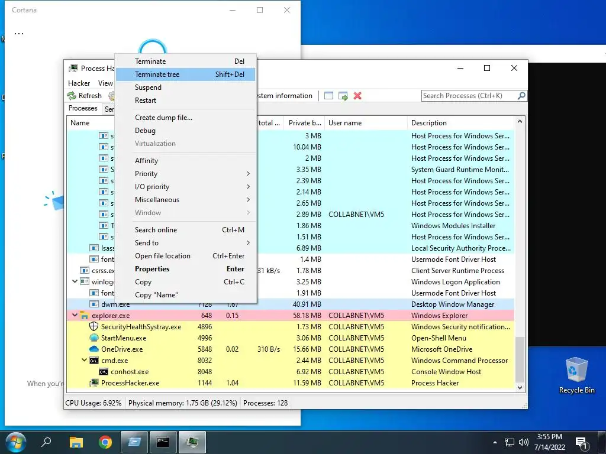
Task: Click the SecurityHealthSystray.exe shield icon
Action: (94, 326)
